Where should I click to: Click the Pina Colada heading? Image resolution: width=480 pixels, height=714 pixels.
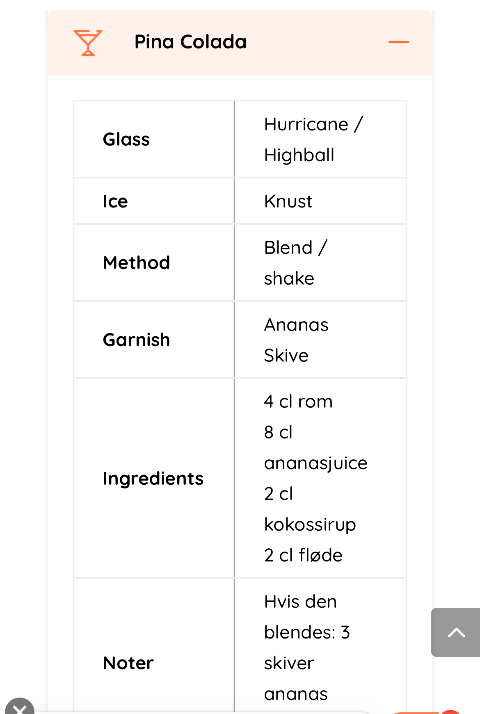[x=190, y=42]
